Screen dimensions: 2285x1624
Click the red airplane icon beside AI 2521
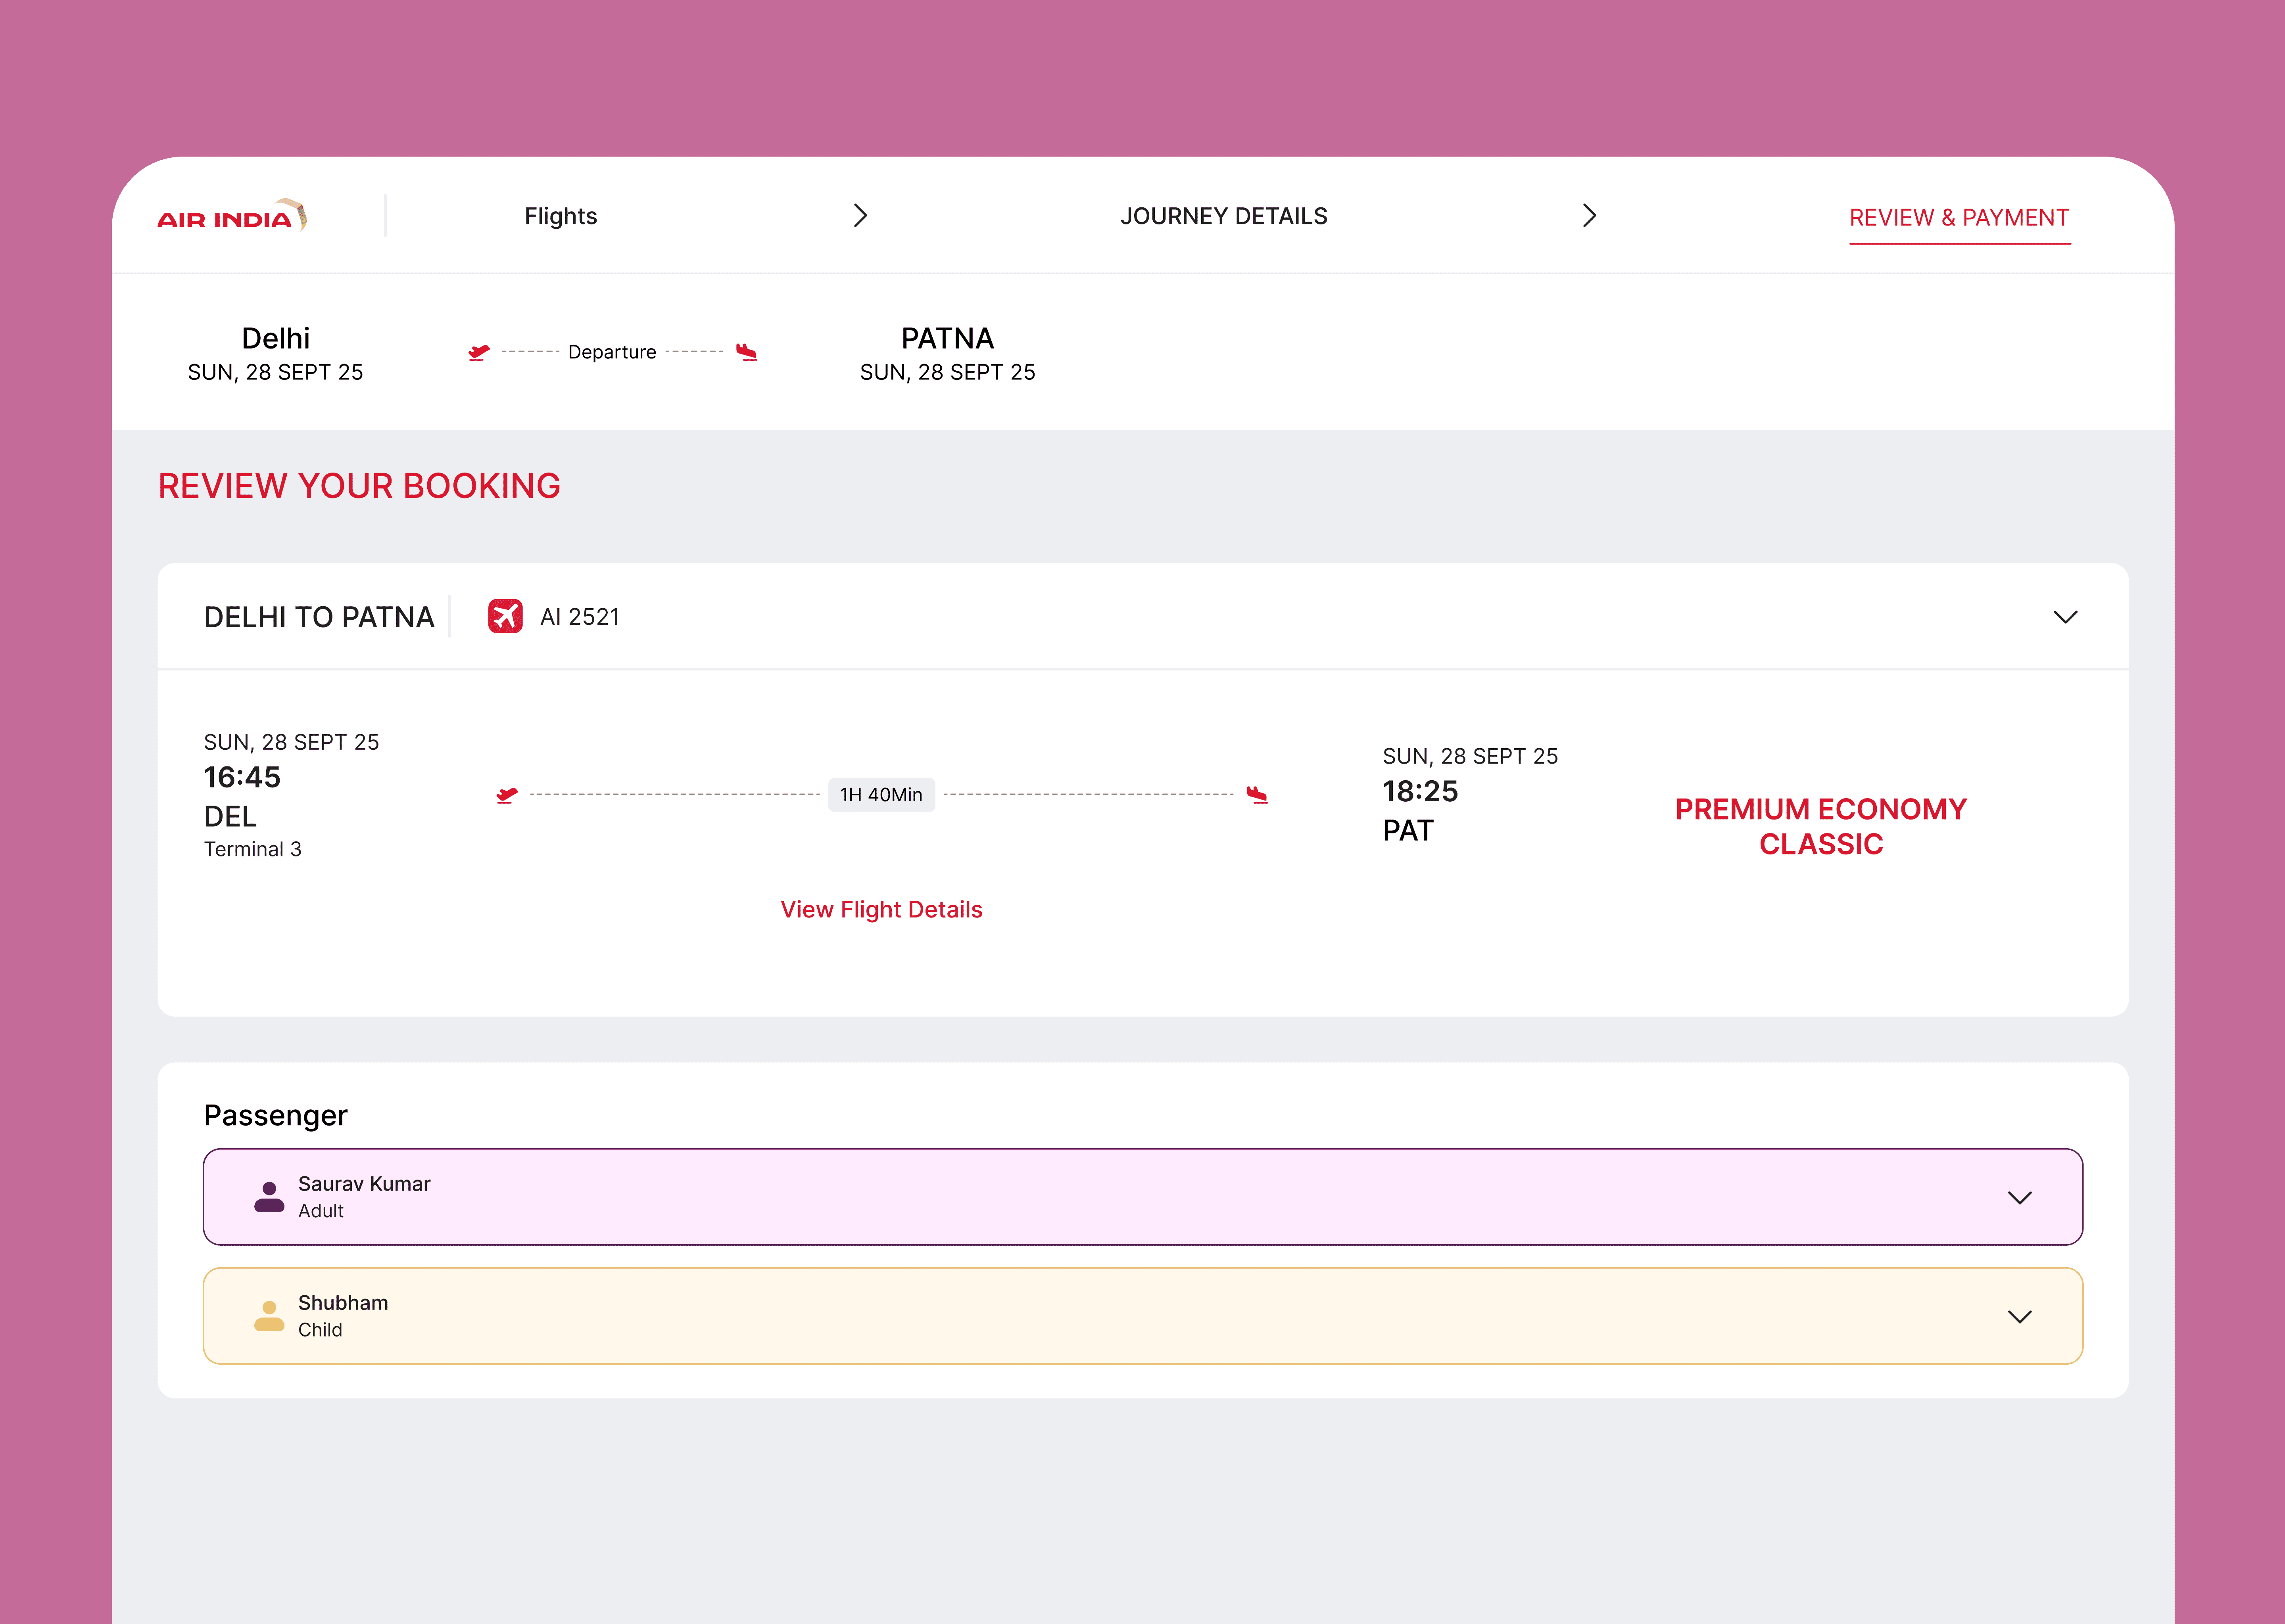(505, 616)
